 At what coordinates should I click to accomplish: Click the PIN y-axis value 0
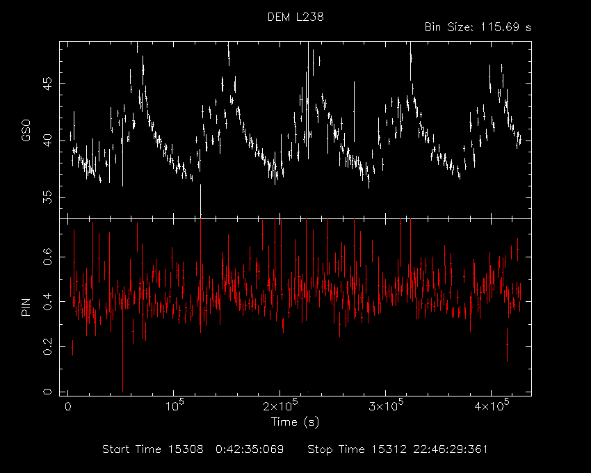[x=47, y=392]
